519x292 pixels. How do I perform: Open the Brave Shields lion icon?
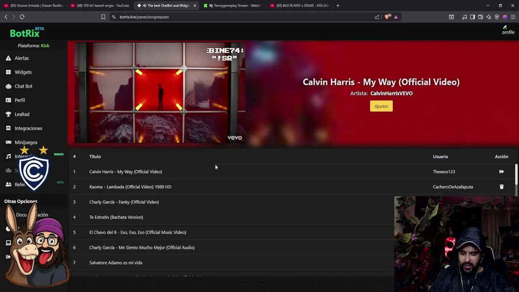click(387, 17)
